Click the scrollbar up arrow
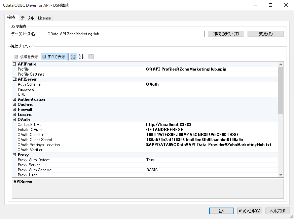The image size is (294, 219). point(281,64)
